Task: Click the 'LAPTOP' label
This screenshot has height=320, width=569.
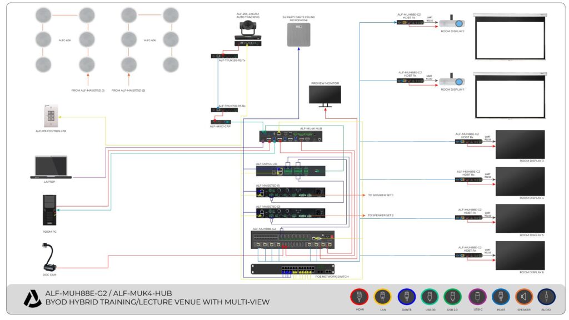Action: pos(49,182)
